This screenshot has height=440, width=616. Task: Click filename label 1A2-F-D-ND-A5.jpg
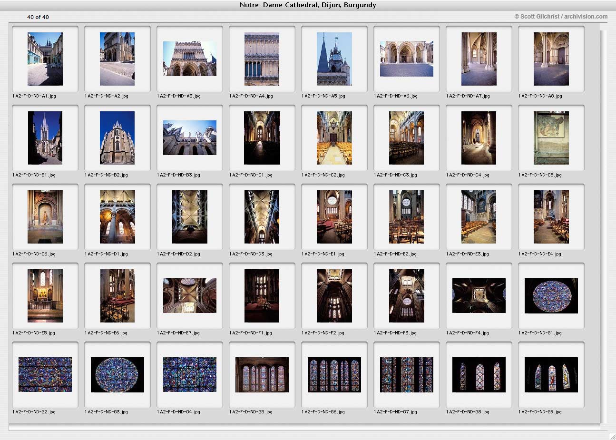click(x=324, y=96)
